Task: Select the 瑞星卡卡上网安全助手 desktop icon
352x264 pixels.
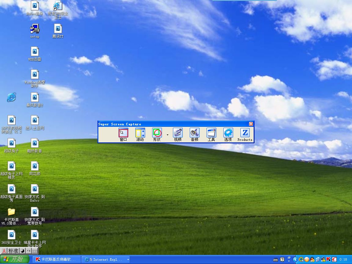Action: [x=35, y=239]
